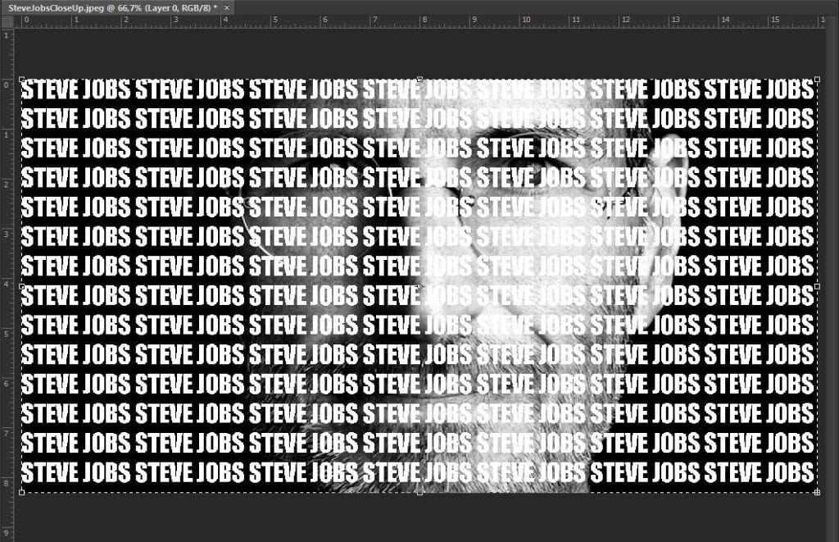Click the top-left selection corner handle
The height and width of the screenshot is (542, 839).
[x=21, y=80]
